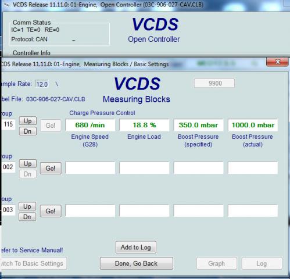
Task: Click the disabled Dn button for group 002
Action: pos(28,174)
